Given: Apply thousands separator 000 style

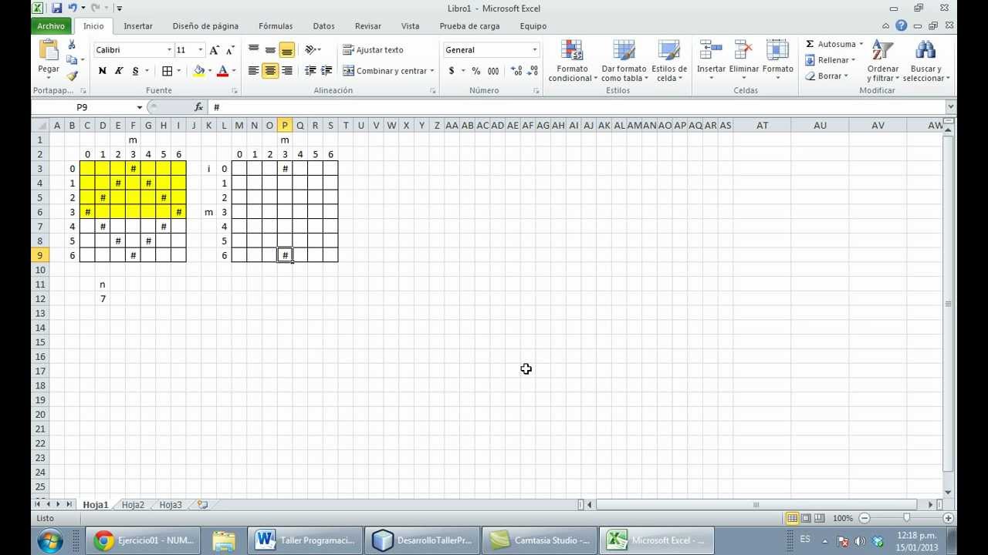Looking at the screenshot, I should 493,71.
